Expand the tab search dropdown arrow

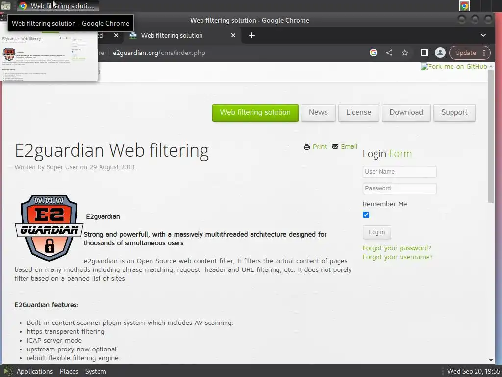click(483, 35)
